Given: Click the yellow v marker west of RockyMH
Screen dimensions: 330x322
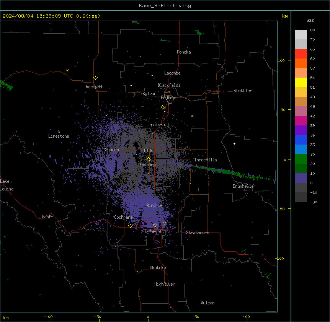Looking at the screenshot, I should 67,70.
